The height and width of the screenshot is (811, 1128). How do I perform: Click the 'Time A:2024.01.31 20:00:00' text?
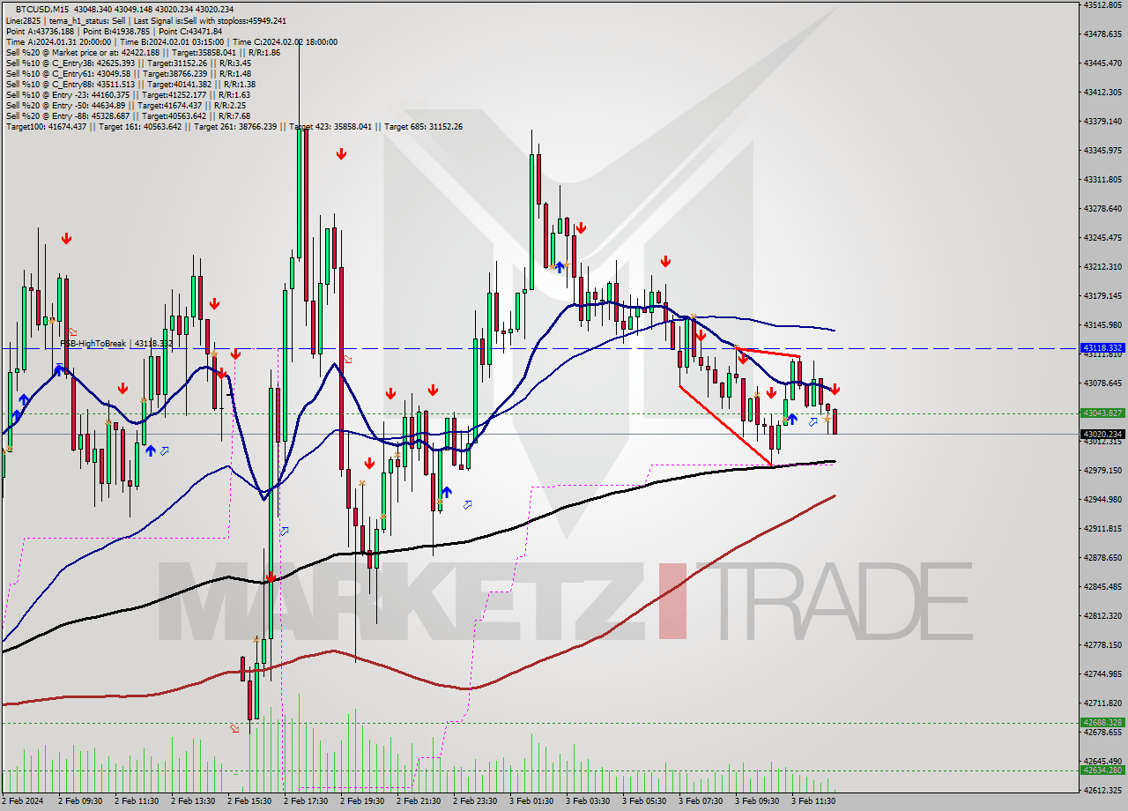(x=58, y=41)
